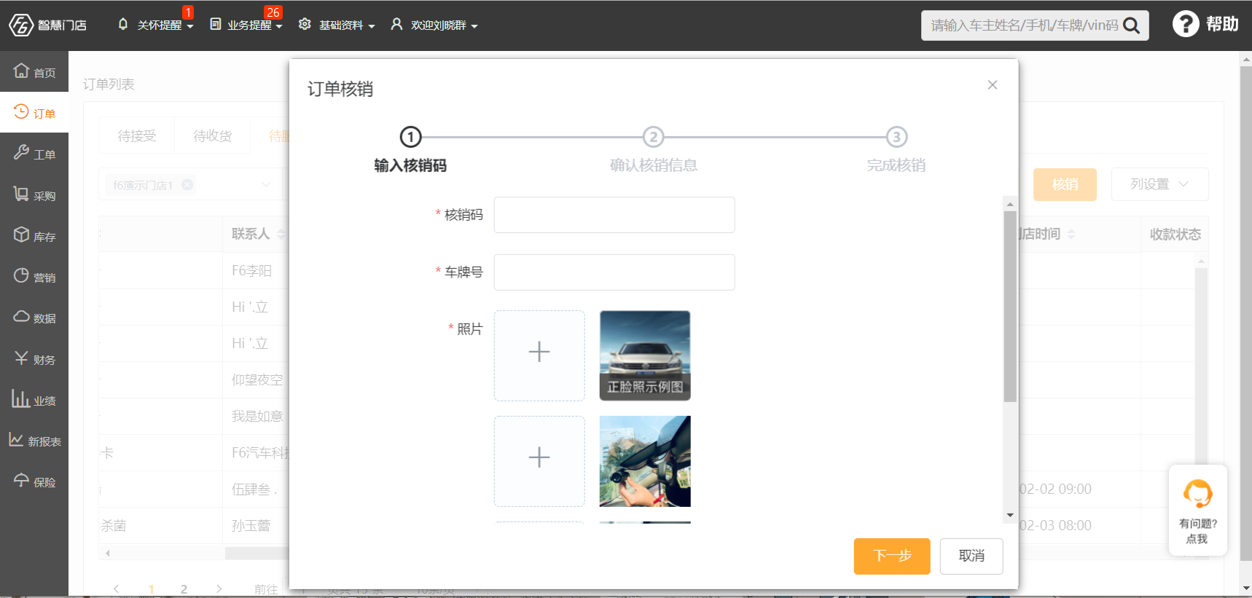Click the 核销码 input field
The height and width of the screenshot is (598, 1252).
click(x=614, y=215)
